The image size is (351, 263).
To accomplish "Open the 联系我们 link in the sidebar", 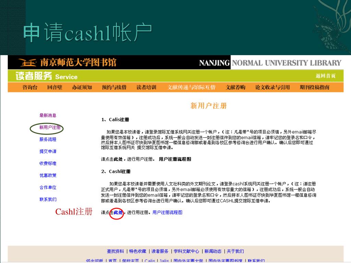I will point(48,199).
